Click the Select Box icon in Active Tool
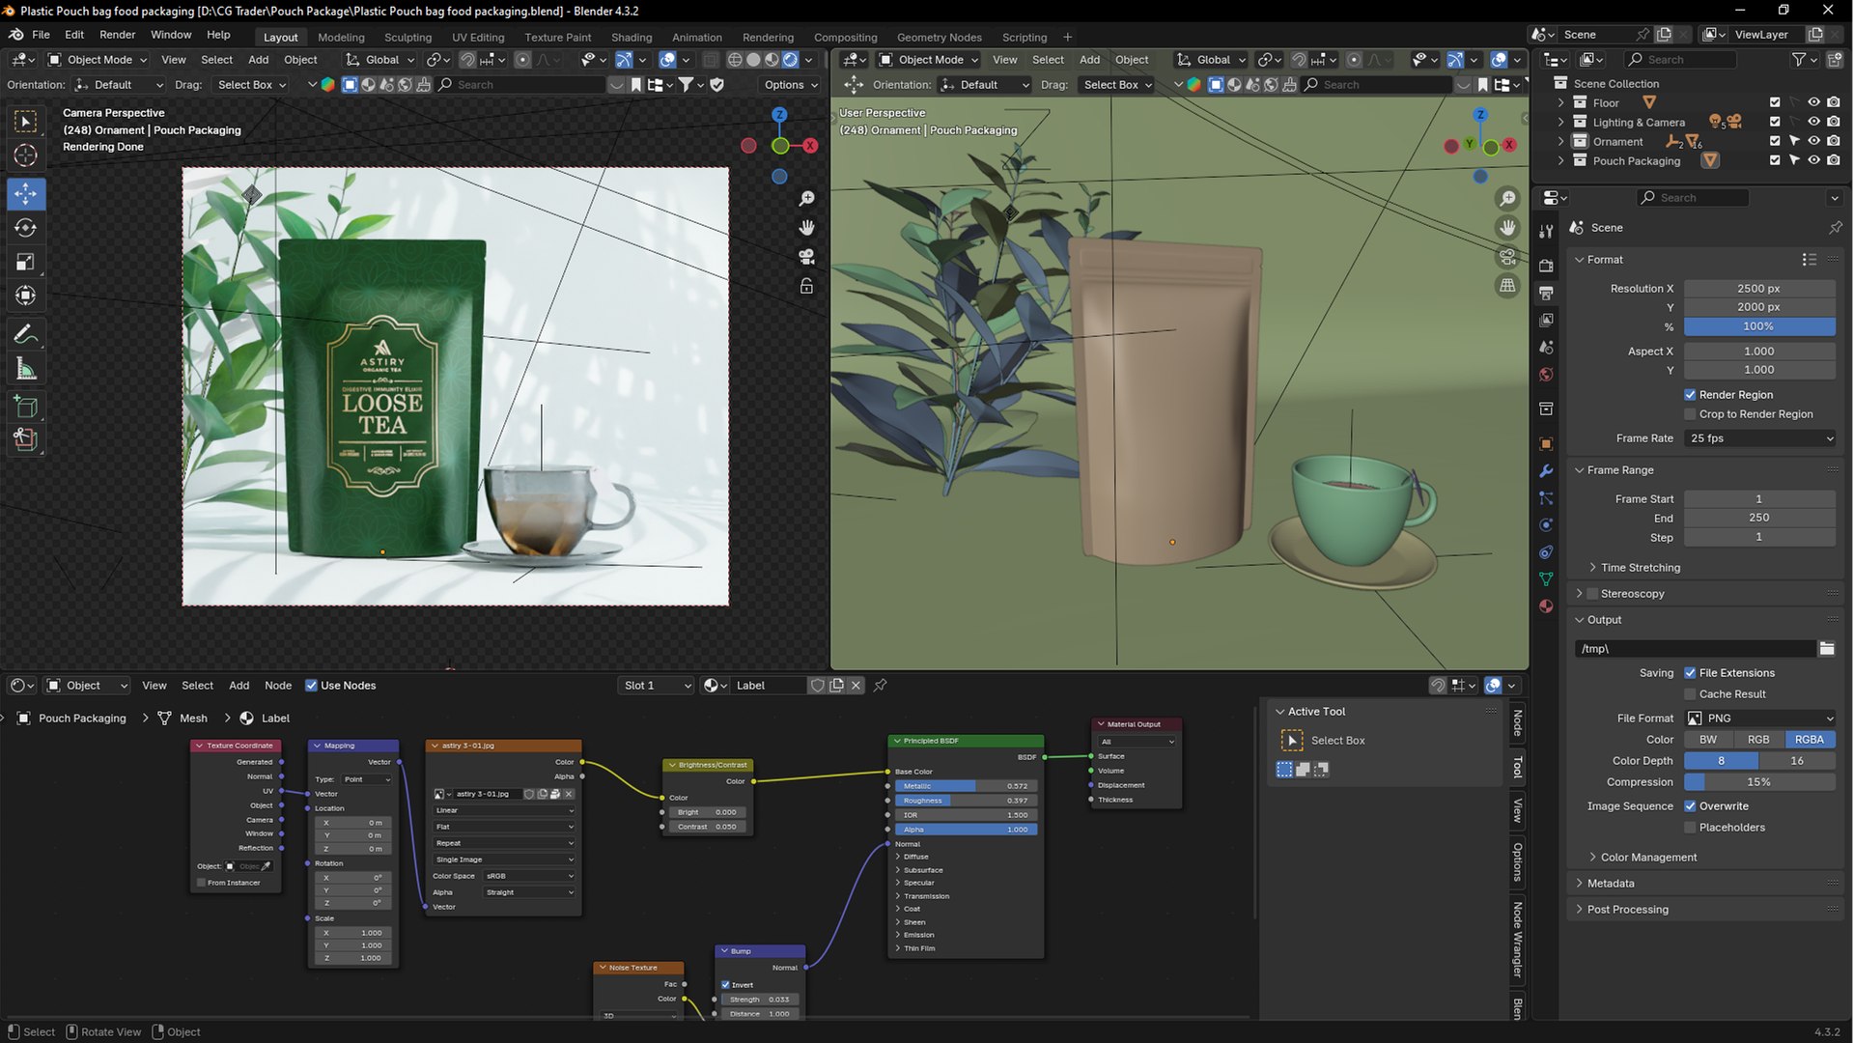The height and width of the screenshot is (1043, 1853). [x=1292, y=741]
